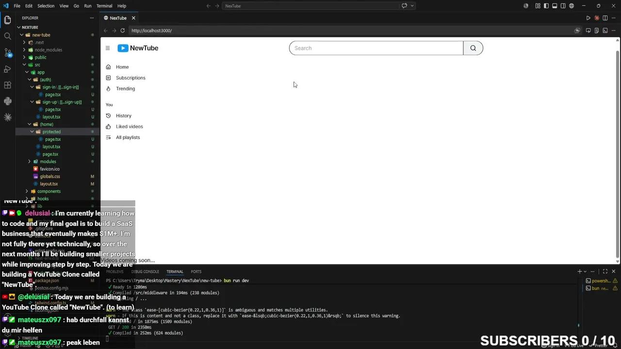Open page.tsx under the protected folder
The image size is (621, 349).
coord(52,139)
